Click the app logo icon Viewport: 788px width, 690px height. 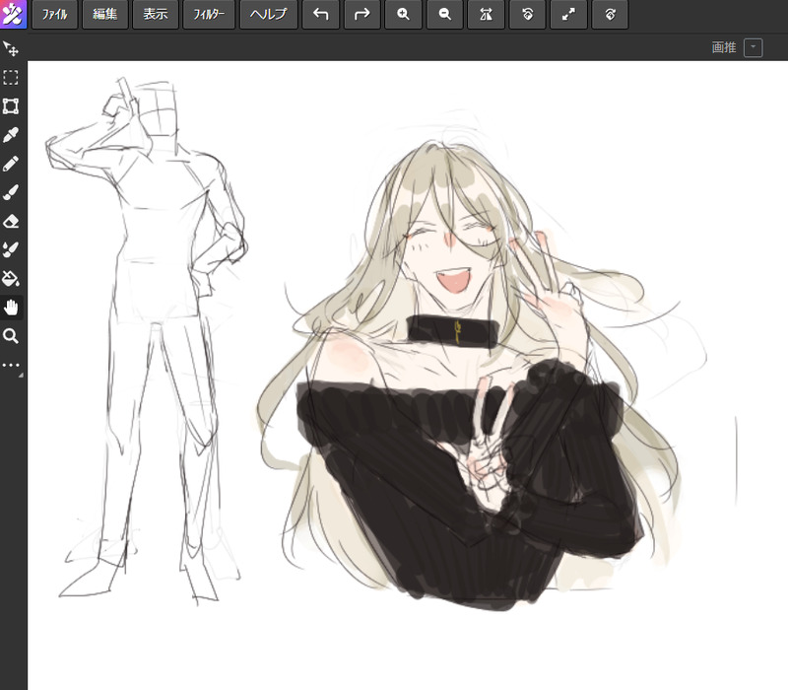[13, 14]
